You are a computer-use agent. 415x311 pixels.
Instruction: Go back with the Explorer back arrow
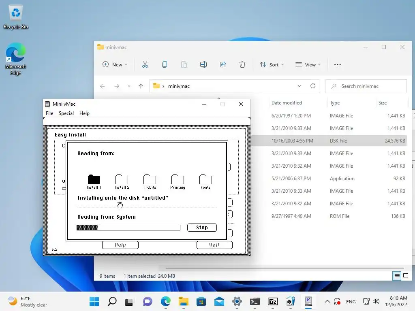(x=103, y=86)
